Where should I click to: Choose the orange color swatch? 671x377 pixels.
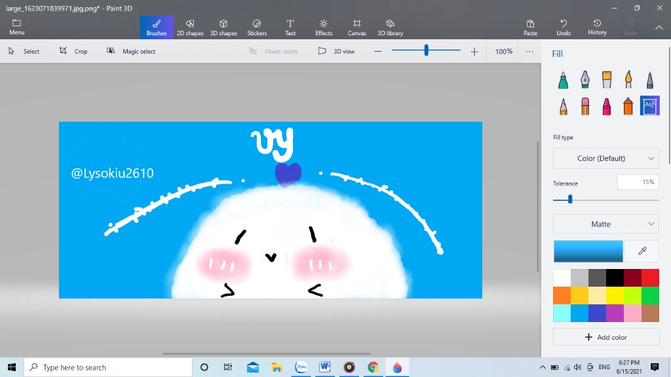click(x=562, y=295)
